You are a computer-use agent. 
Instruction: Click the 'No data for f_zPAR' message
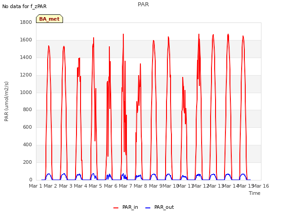tap(24, 6)
